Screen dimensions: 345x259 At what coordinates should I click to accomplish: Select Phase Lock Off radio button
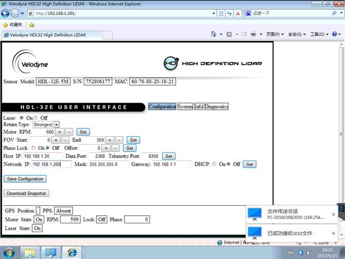pyautogui.click(x=48, y=148)
